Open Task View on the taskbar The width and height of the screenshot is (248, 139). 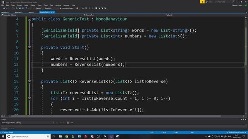pyautogui.click(x=54, y=136)
